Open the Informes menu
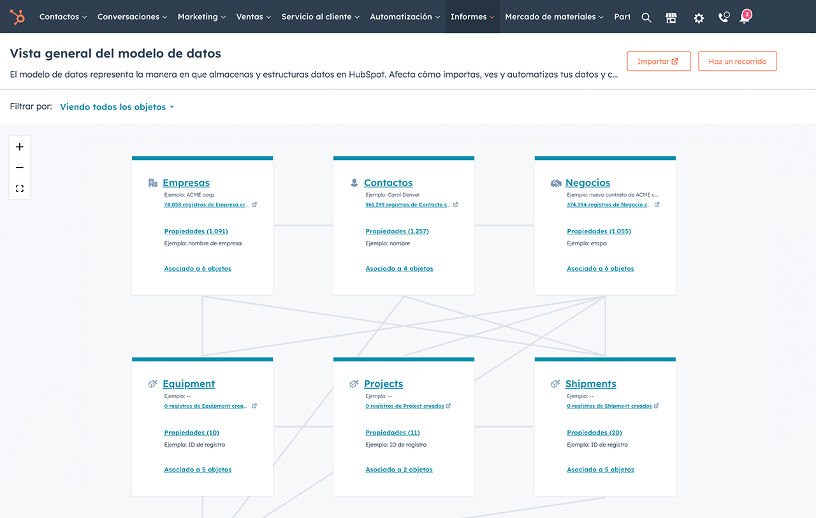The image size is (816, 518). (472, 17)
